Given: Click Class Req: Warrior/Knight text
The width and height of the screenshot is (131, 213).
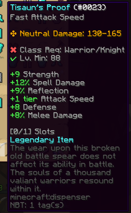Looking at the screenshot, I should pyautogui.click(x=72, y=50).
